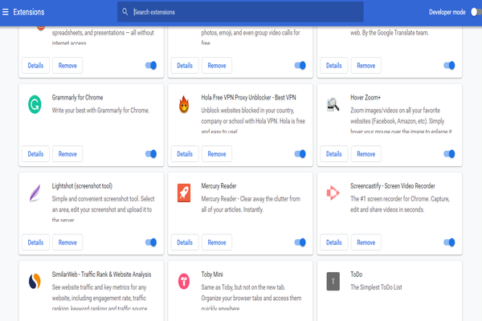The image size is (482, 321).
Task: Click 'Hover Zoom+' title text
Action: pyautogui.click(x=366, y=97)
